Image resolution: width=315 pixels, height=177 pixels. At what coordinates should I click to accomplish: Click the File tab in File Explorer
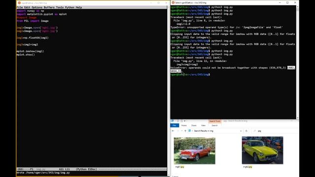[x=175, y=125]
